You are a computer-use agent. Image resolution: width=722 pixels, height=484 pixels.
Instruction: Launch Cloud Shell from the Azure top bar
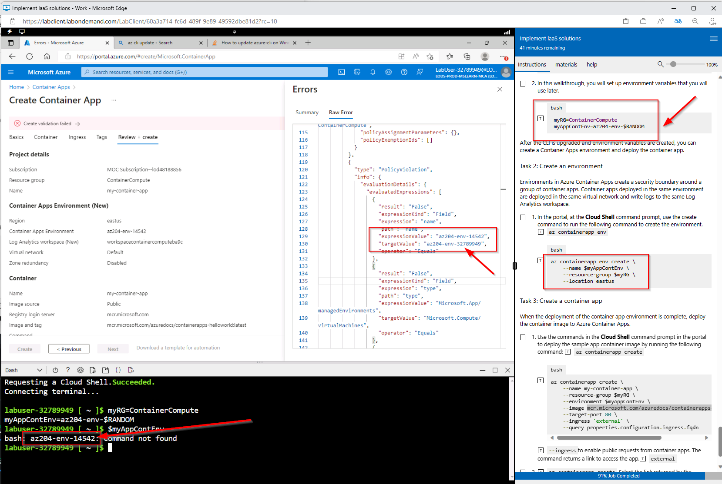[x=342, y=72]
